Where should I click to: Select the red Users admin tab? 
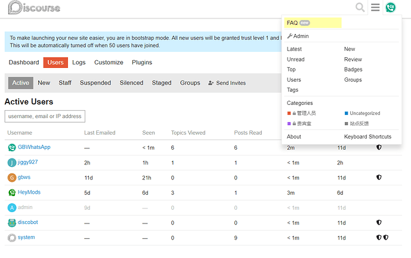[x=55, y=63]
